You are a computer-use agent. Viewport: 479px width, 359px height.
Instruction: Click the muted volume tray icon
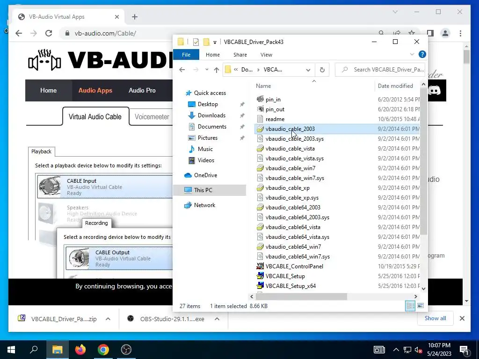[x=418, y=350]
